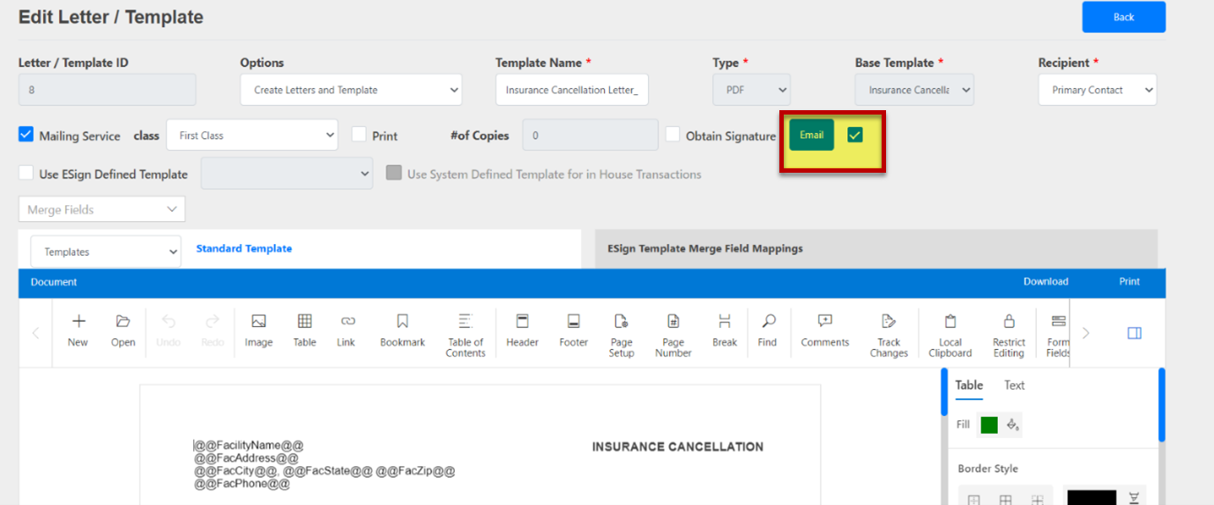Click the @@FacAddress@@ line
1214x505 pixels.
[x=246, y=458]
